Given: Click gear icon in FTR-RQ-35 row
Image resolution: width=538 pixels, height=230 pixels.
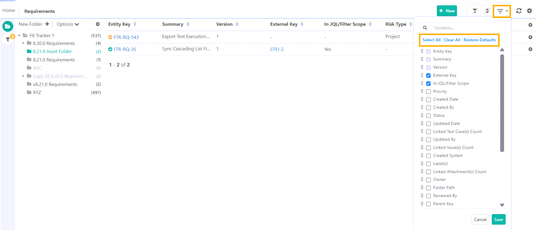Looking at the screenshot, I should click(x=530, y=49).
